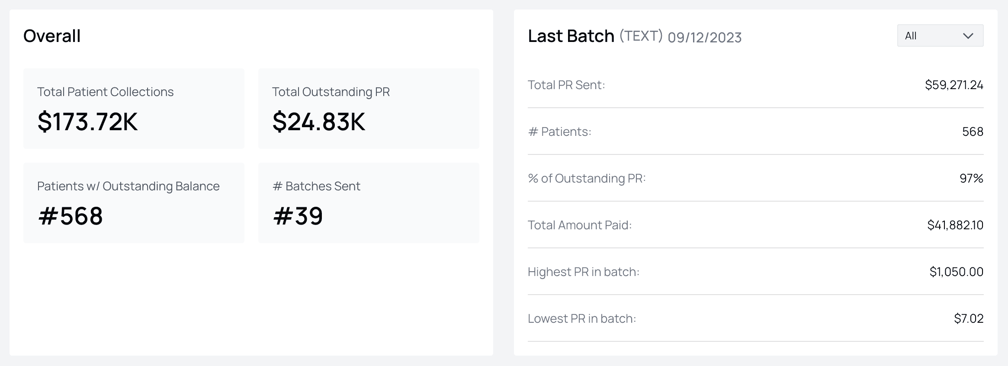Click the $24.83K Total Outstanding PR value
Image resolution: width=1008 pixels, height=366 pixels.
[x=319, y=122]
